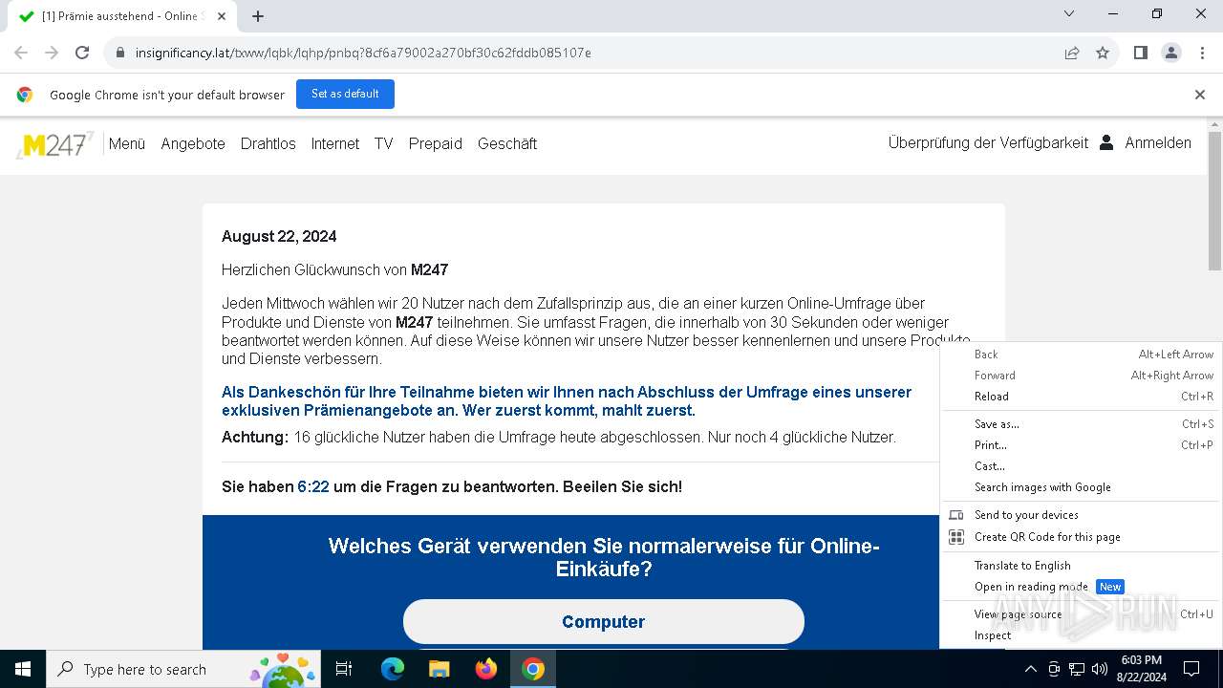Viewport: 1223px width, 688px height.
Task: Select Save as... in context menu
Action: 1081,424
